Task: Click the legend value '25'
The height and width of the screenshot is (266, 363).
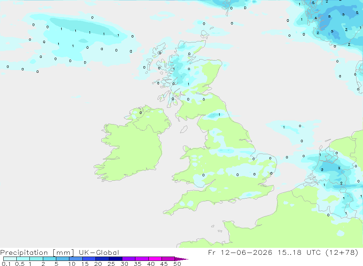Action: tap(111, 264)
